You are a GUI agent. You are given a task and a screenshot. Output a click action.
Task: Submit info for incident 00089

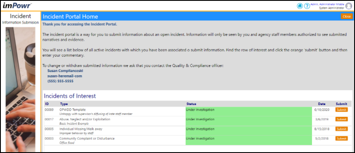pyautogui.click(x=341, y=110)
